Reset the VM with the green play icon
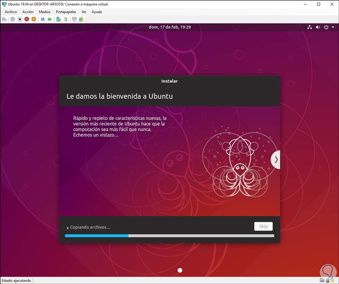Viewport: 339px width, 284px height. coord(50,19)
